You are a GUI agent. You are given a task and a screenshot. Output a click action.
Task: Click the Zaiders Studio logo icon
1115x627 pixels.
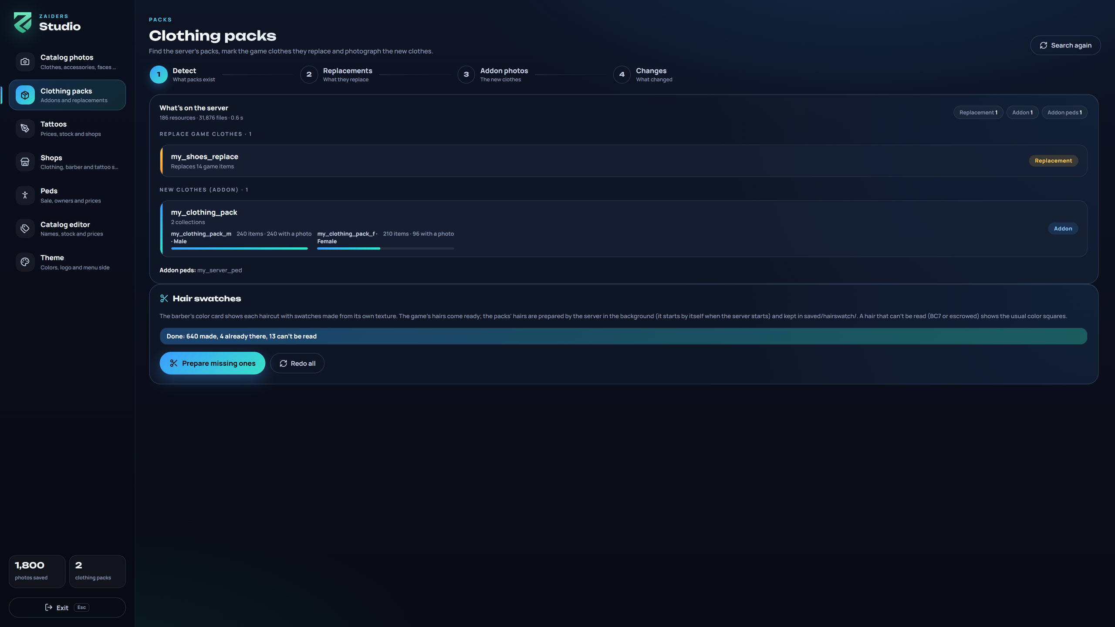23,22
